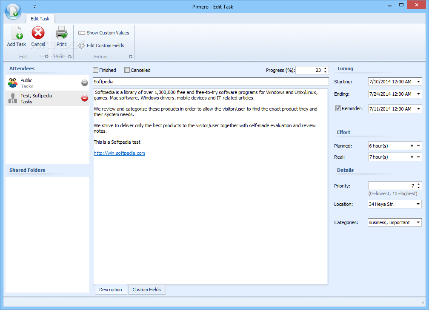Raise the Priority value spinner
Screen dimensions: 429x310
(419, 184)
